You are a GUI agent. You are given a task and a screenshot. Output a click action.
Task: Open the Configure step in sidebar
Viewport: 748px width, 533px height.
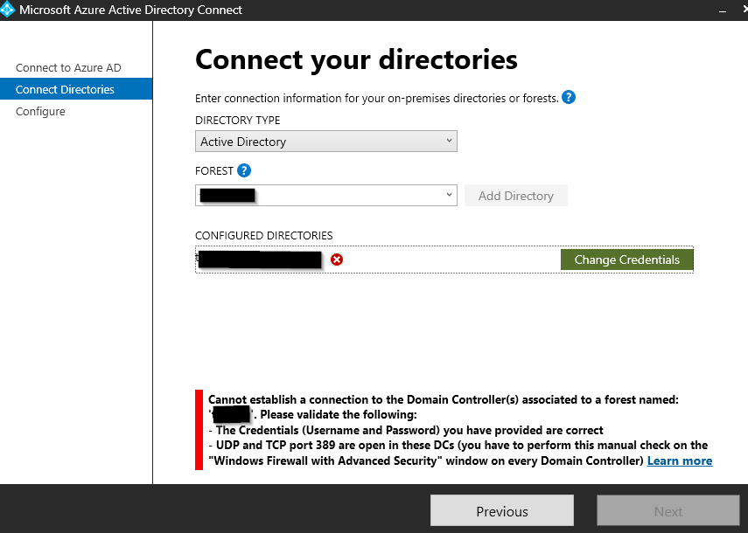[x=40, y=112]
